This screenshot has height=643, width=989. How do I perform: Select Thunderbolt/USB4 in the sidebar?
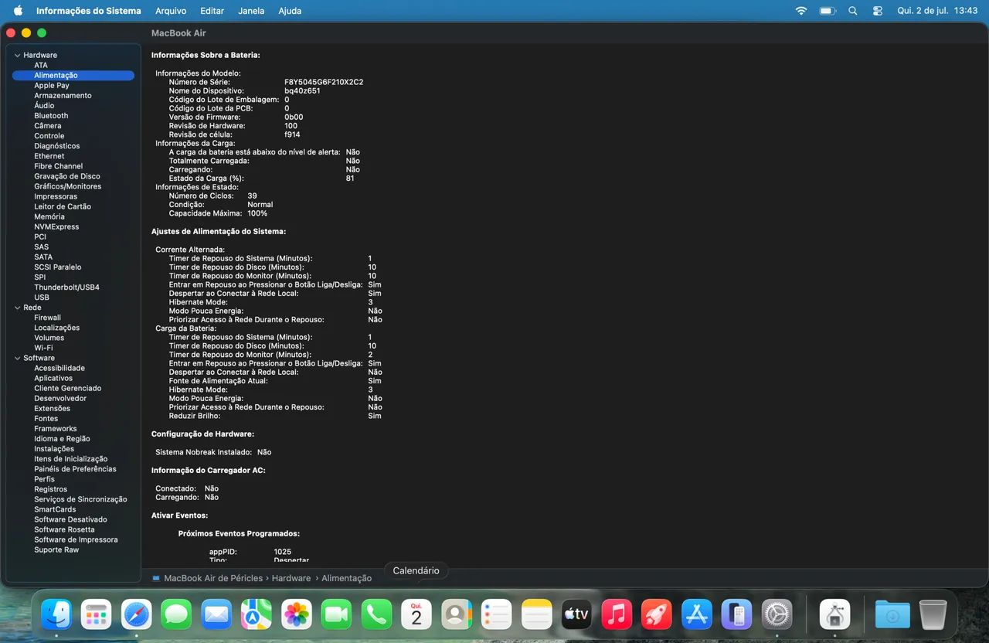[x=66, y=287]
